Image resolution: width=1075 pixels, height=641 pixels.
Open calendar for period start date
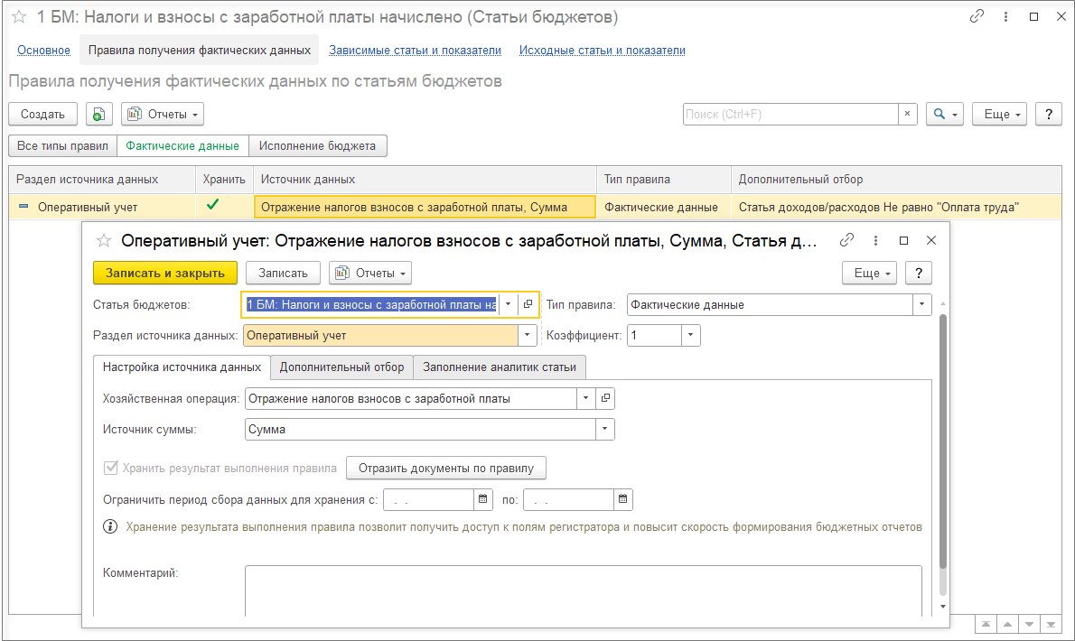(x=482, y=499)
